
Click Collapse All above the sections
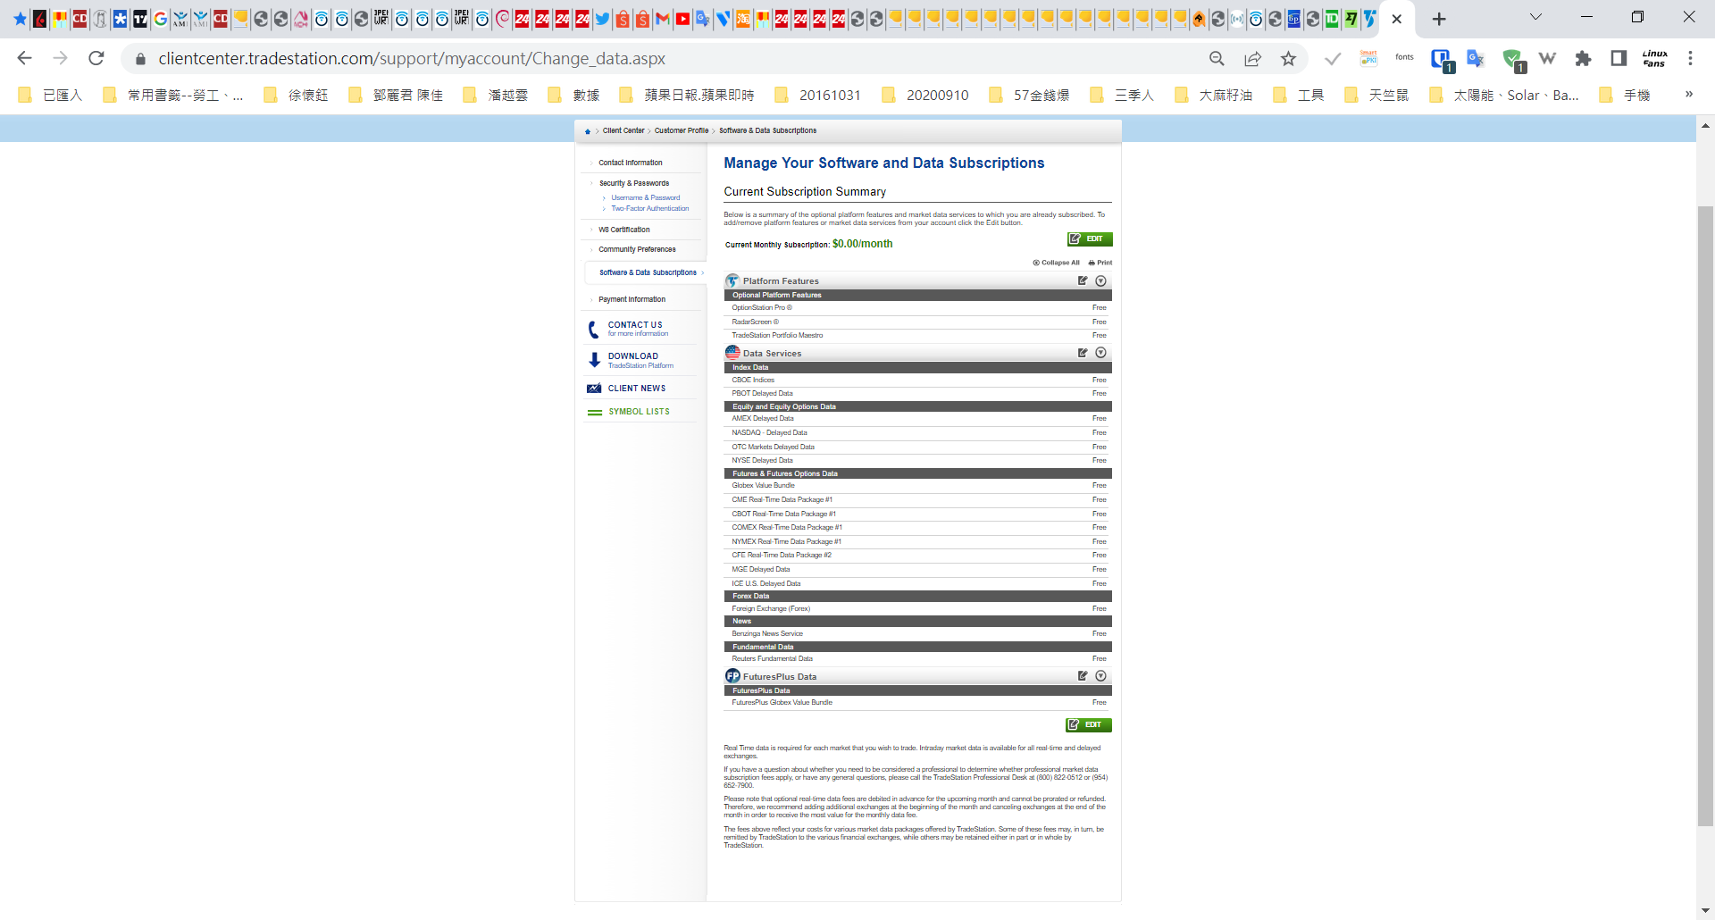1056,263
